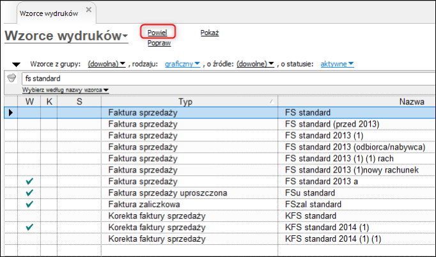The image size is (436, 257).
Task: Click the filter clear bucket icon
Action: point(12,79)
